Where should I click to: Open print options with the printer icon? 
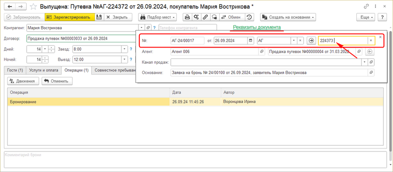[187, 17]
